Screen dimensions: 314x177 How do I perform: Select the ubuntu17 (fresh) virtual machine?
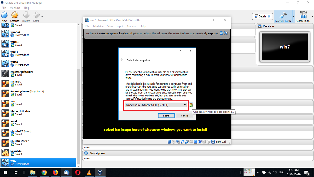38,133
